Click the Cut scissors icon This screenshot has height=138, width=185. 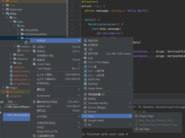(34, 47)
